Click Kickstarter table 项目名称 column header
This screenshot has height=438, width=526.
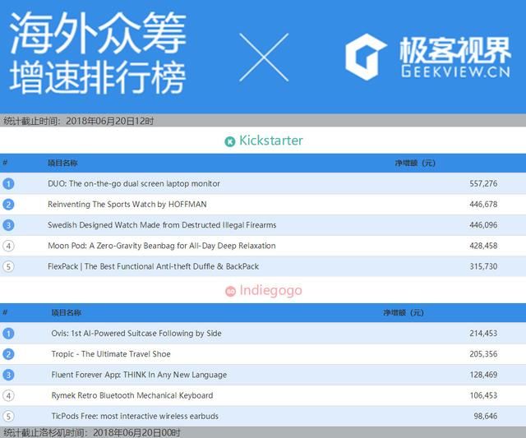(x=62, y=163)
